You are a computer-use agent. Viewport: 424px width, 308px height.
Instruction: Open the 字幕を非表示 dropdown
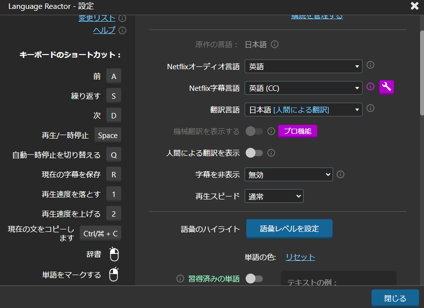pyautogui.click(x=289, y=174)
